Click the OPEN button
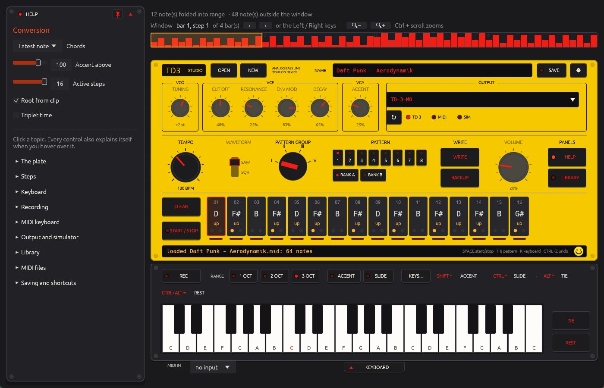 point(224,70)
